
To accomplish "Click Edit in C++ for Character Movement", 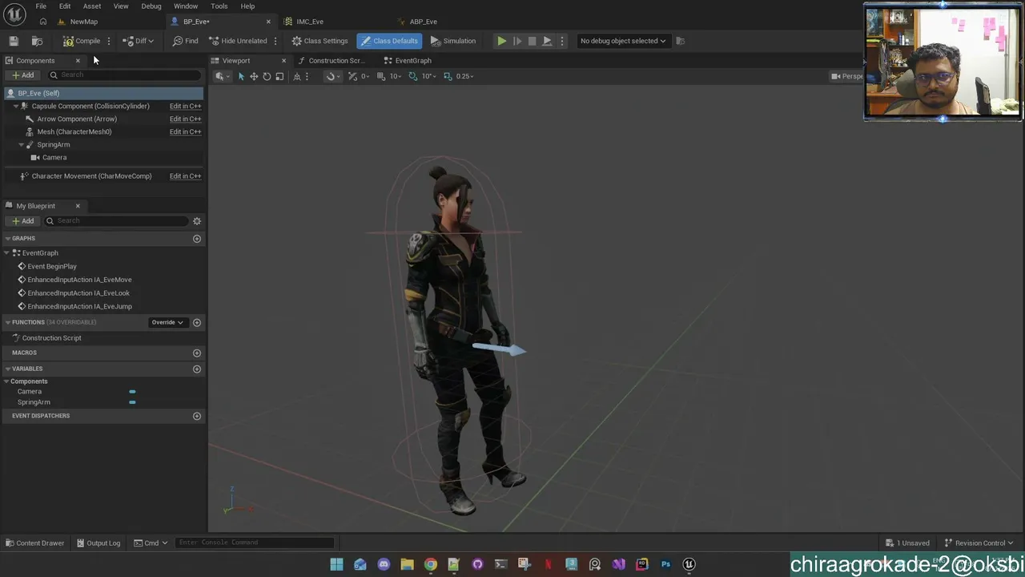I will click(185, 176).
